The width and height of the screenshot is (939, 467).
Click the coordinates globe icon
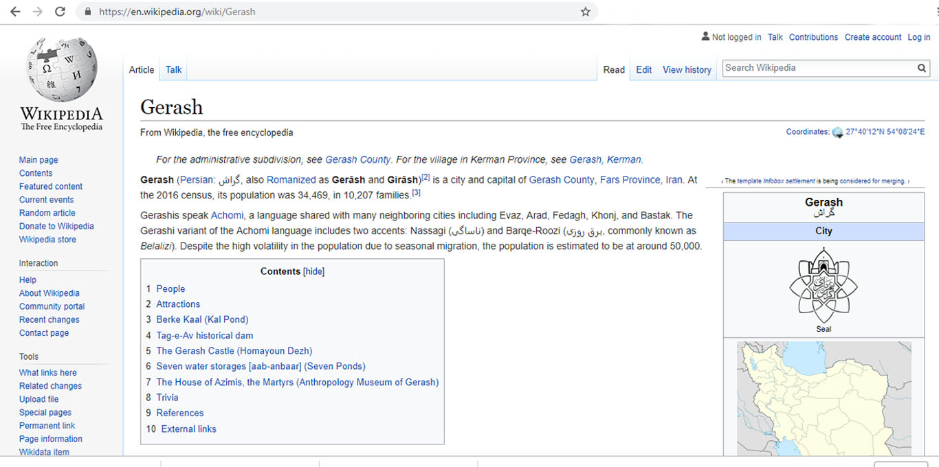point(837,133)
